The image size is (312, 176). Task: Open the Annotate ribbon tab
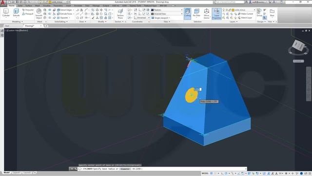[x=78, y=5]
